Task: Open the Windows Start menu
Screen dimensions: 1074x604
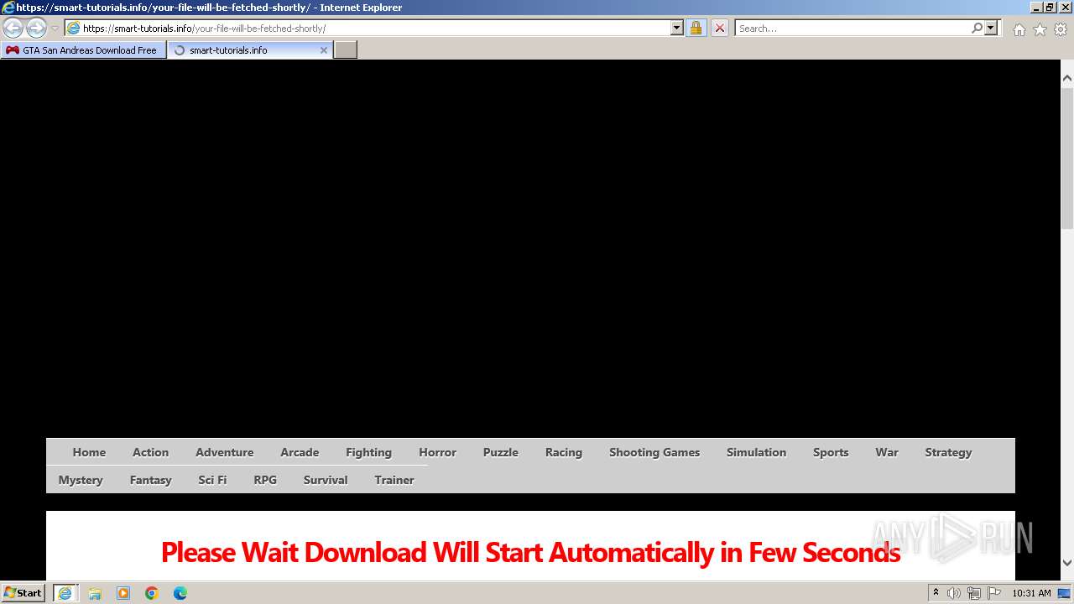Action: click(23, 593)
